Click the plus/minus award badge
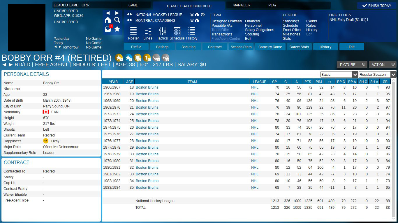The width and height of the screenshot is (398, 223). 165,58
